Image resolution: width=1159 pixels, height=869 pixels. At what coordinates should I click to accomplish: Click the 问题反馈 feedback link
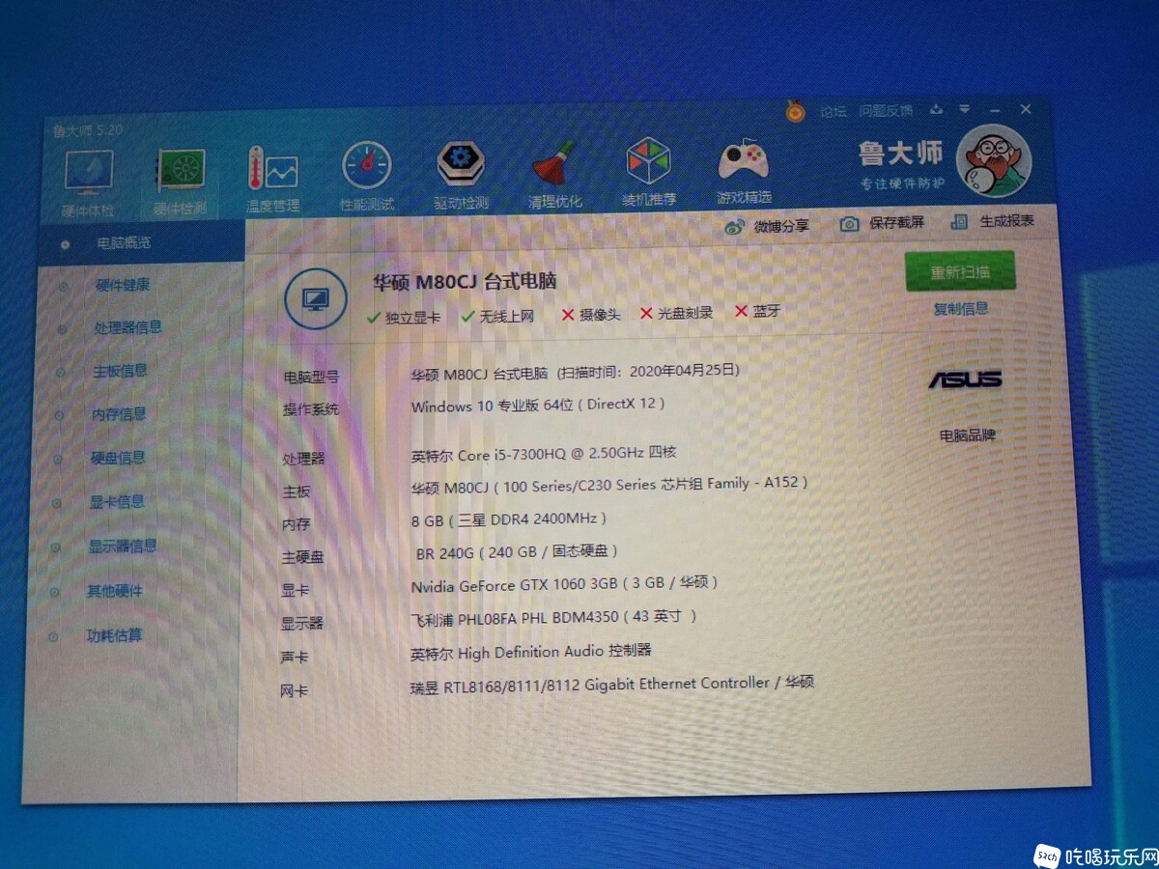886,111
